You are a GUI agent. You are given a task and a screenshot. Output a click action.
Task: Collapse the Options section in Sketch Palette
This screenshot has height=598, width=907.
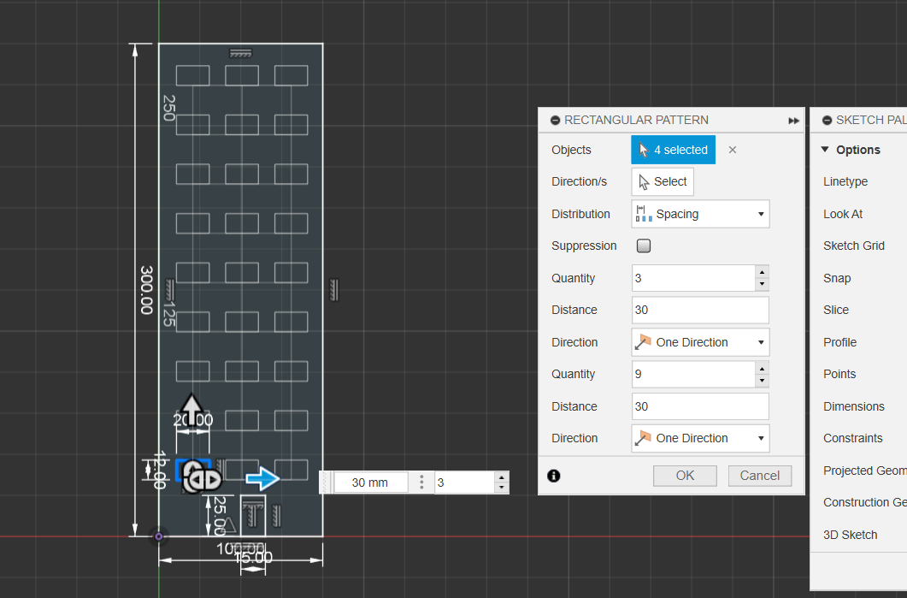coord(825,150)
